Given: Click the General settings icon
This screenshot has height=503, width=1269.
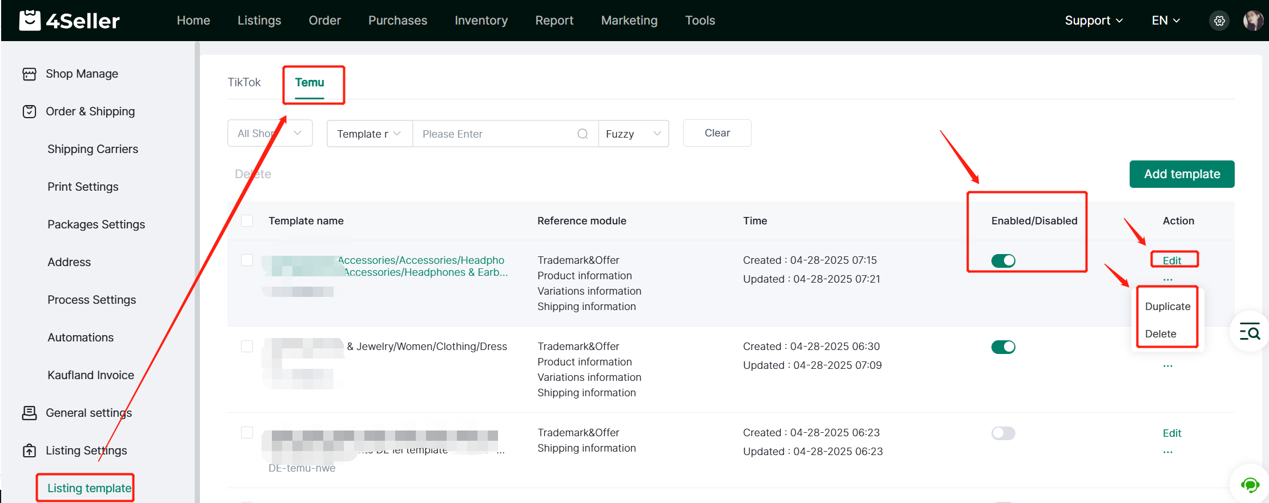Looking at the screenshot, I should click(x=29, y=413).
